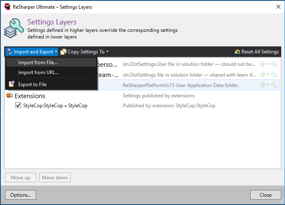Select StyleCop.StyleCop » StyleCop layer
The image size is (285, 205).
tap(55, 106)
